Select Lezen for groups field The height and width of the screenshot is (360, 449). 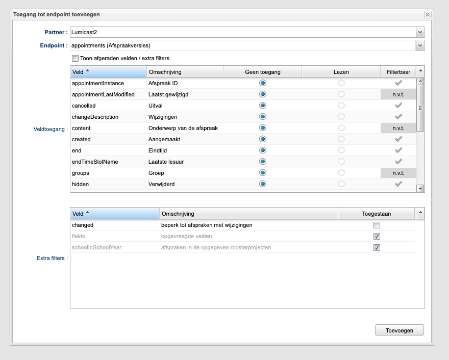pos(341,172)
